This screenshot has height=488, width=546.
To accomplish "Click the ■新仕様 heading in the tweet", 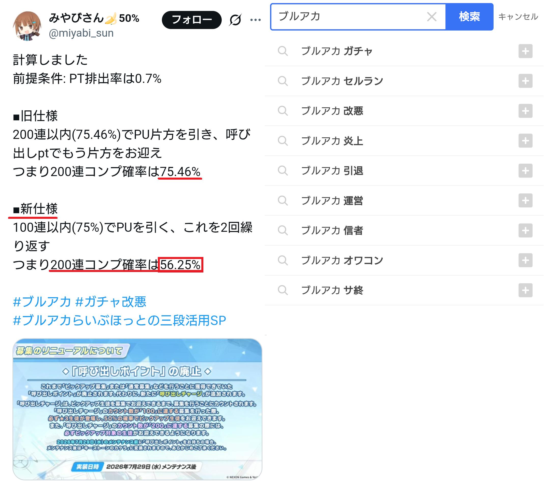I will pos(35,209).
